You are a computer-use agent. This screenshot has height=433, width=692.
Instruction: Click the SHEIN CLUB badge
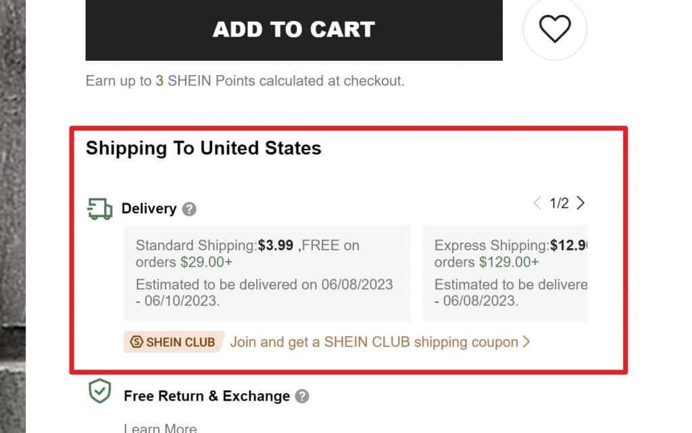[x=172, y=342]
